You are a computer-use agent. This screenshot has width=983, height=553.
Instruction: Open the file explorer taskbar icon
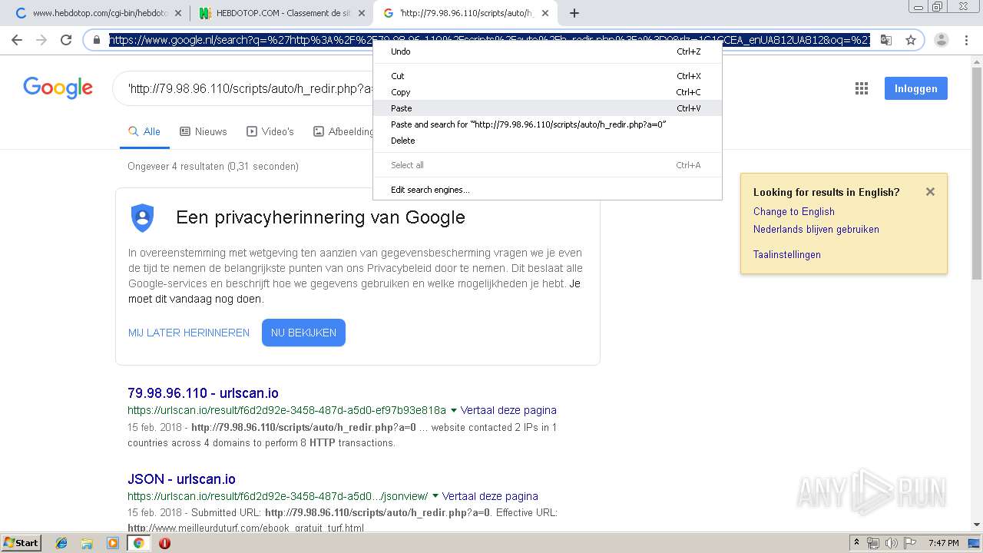point(87,543)
